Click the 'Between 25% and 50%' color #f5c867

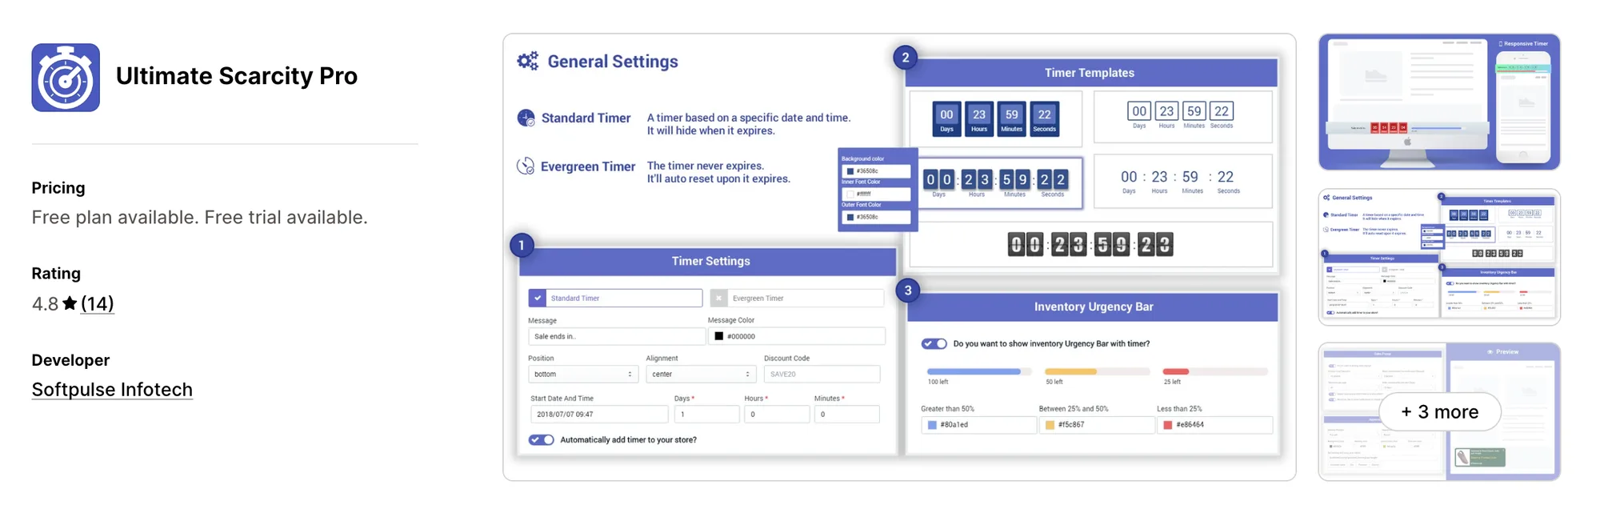pyautogui.click(x=1097, y=425)
